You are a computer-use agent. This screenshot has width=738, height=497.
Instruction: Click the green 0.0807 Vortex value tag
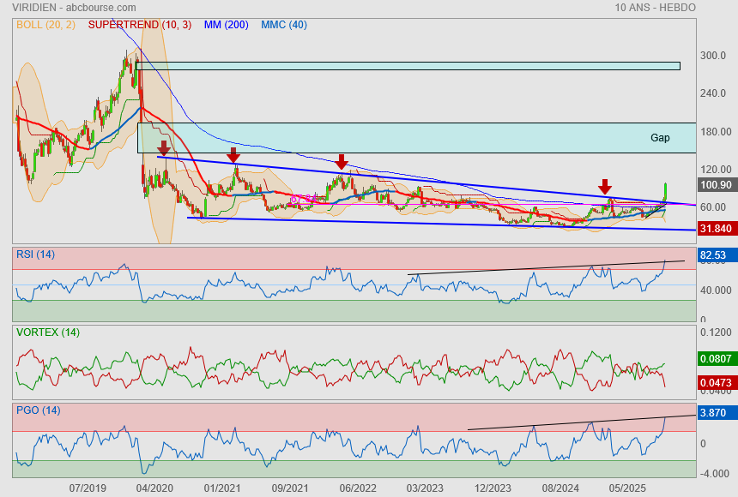click(x=716, y=359)
